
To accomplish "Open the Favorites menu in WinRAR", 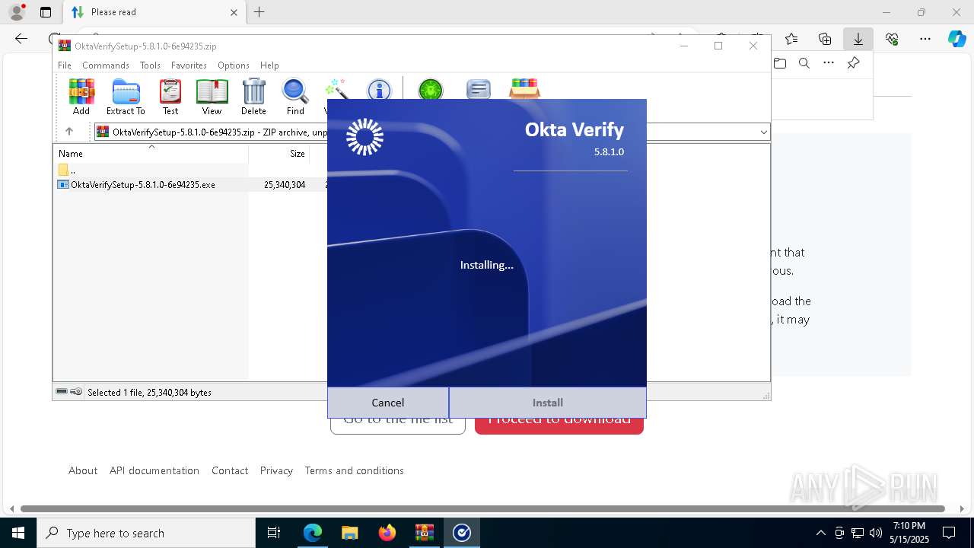I will click(189, 65).
